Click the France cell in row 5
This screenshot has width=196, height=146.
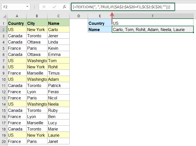coord(17,48)
